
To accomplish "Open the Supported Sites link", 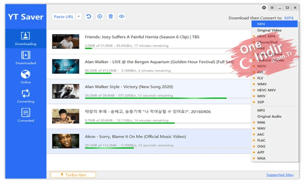I will click(280, 175).
